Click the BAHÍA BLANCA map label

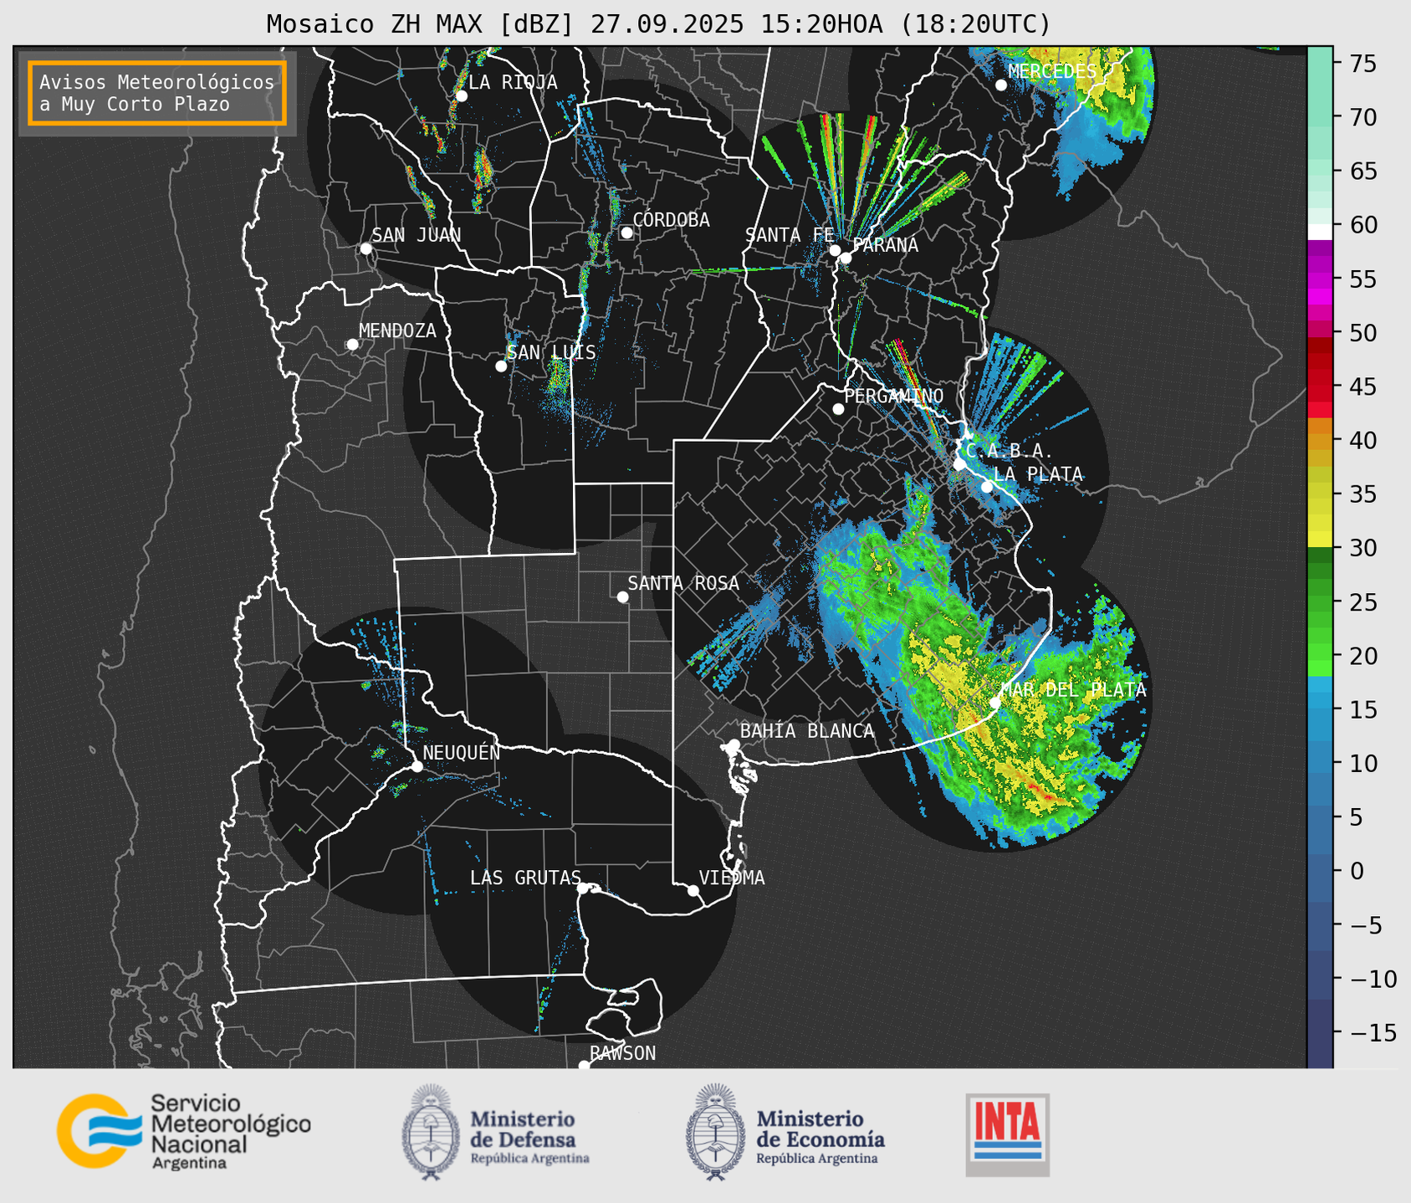tap(807, 730)
